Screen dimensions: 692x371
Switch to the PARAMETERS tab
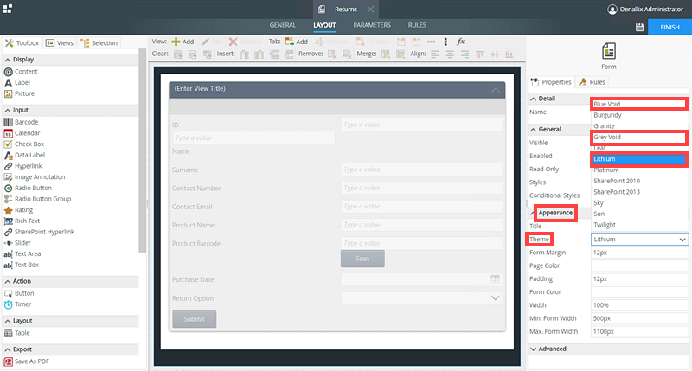pos(372,25)
